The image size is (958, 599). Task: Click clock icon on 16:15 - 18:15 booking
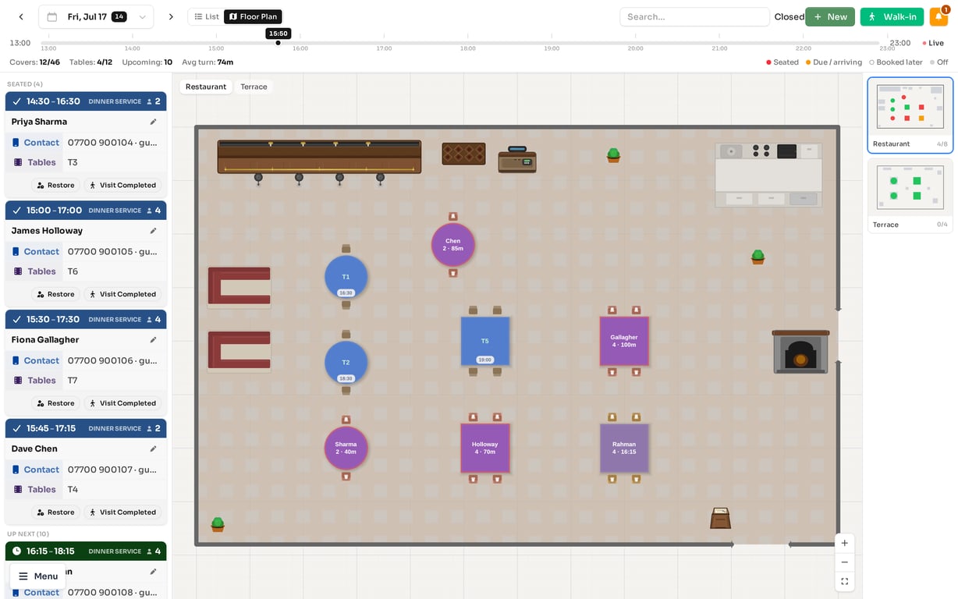[16, 551]
